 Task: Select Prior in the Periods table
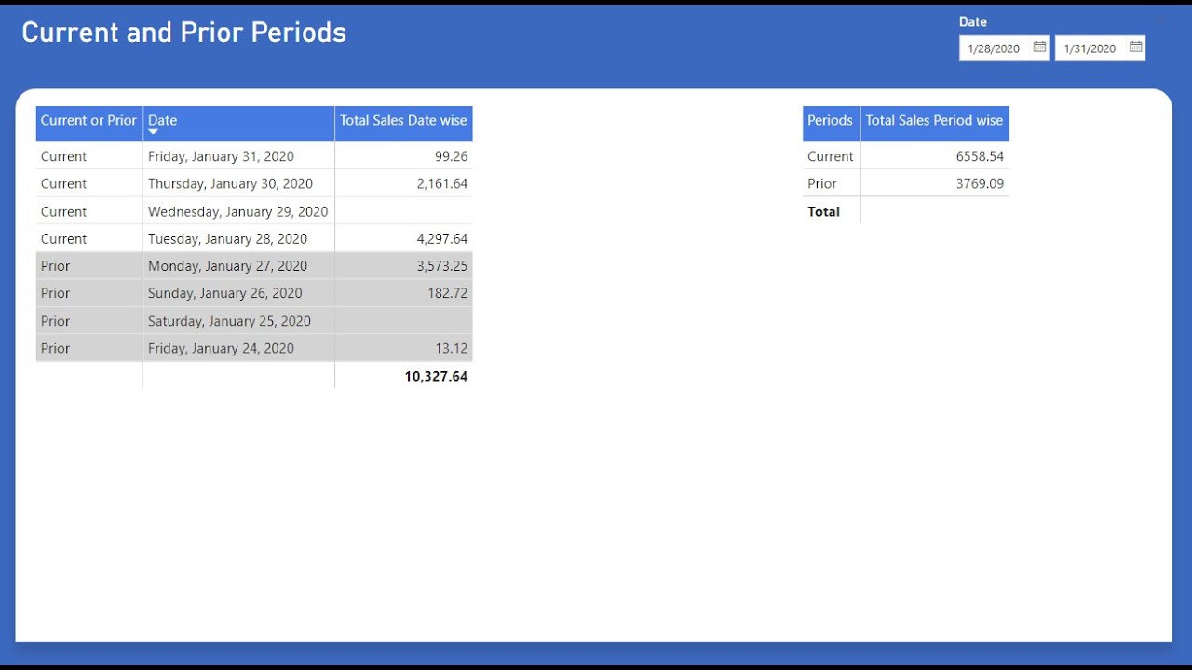pyautogui.click(x=822, y=183)
